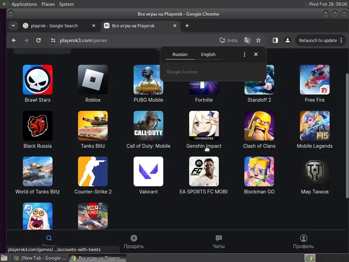Click the Chrome icon in system tray
The height and width of the screenshot is (262, 349).
coord(309,258)
